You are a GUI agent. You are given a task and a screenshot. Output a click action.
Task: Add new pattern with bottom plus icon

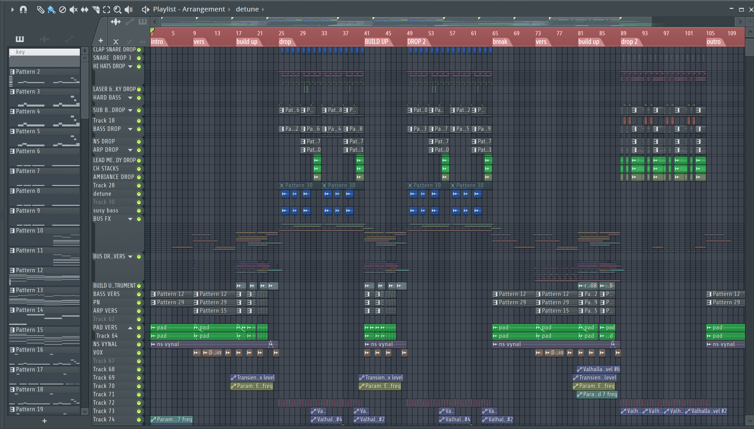pyautogui.click(x=44, y=421)
